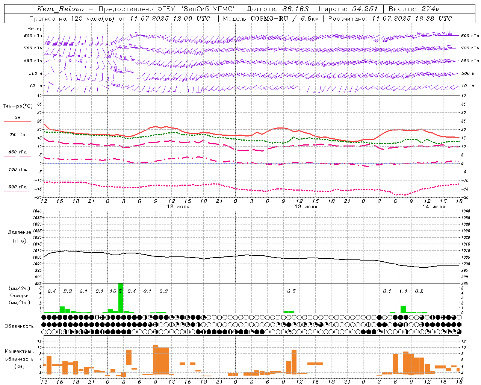The width and height of the screenshot is (481, 385).
Task: Click the "Высота: 274м" header value
Action: coord(414,9)
